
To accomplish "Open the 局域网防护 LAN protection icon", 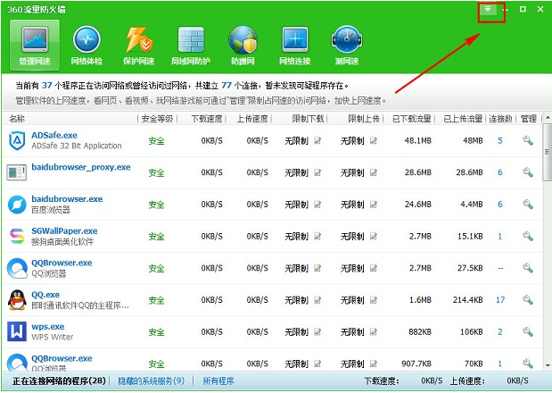I will click(191, 45).
